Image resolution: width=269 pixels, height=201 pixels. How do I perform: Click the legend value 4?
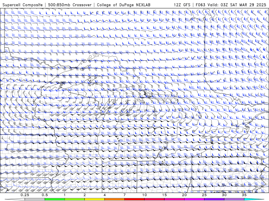[105, 195]
